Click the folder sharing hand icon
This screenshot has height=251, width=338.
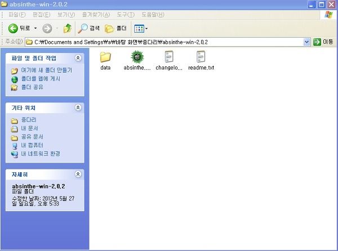[15, 88]
